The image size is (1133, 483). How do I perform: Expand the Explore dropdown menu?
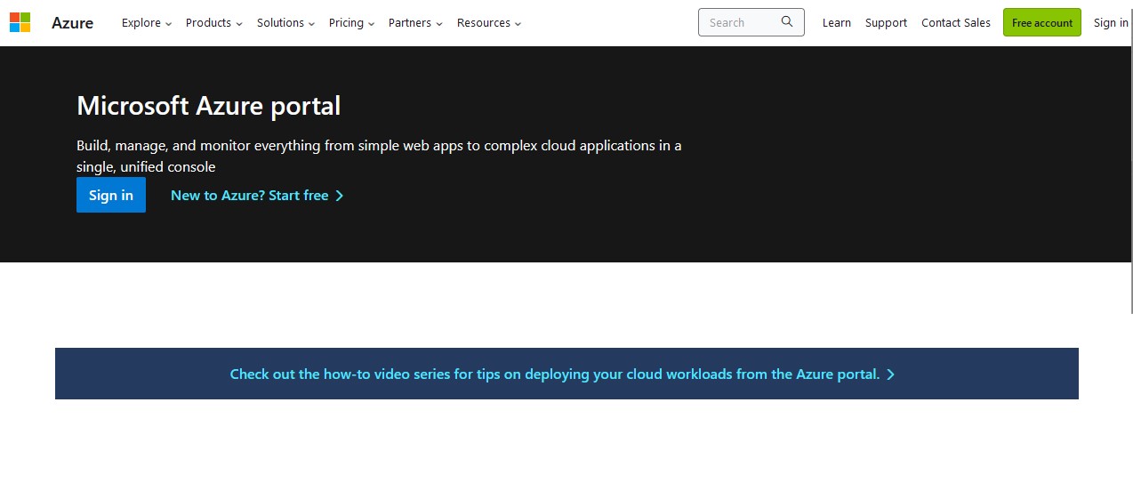tap(147, 23)
